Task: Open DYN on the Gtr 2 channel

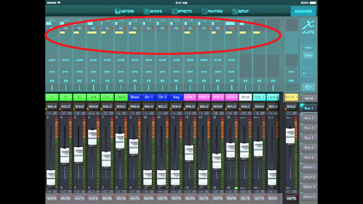Action: tap(162, 72)
